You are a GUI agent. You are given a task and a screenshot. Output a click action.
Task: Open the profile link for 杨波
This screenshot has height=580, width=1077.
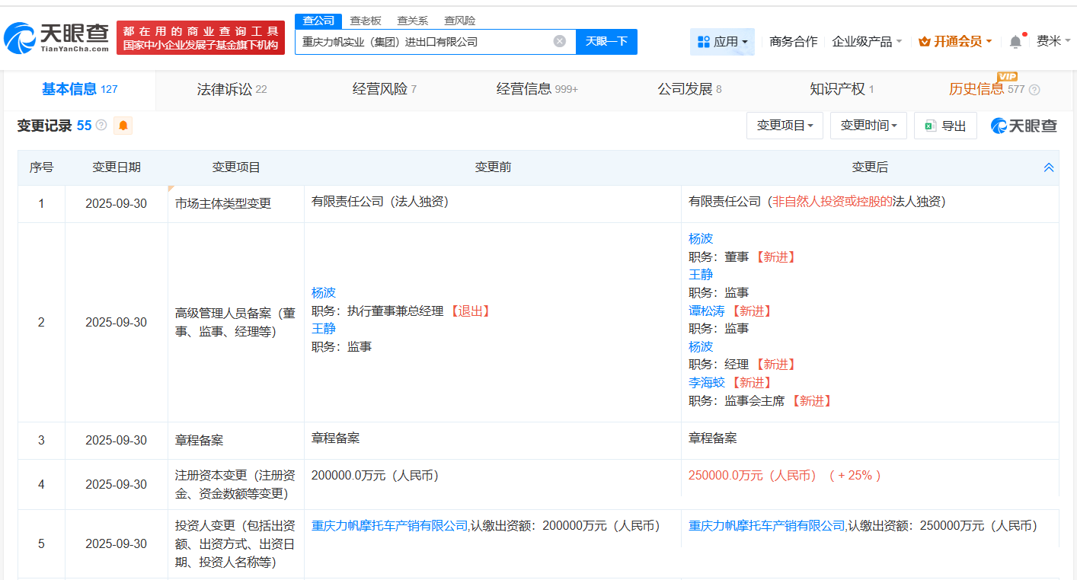click(x=322, y=292)
